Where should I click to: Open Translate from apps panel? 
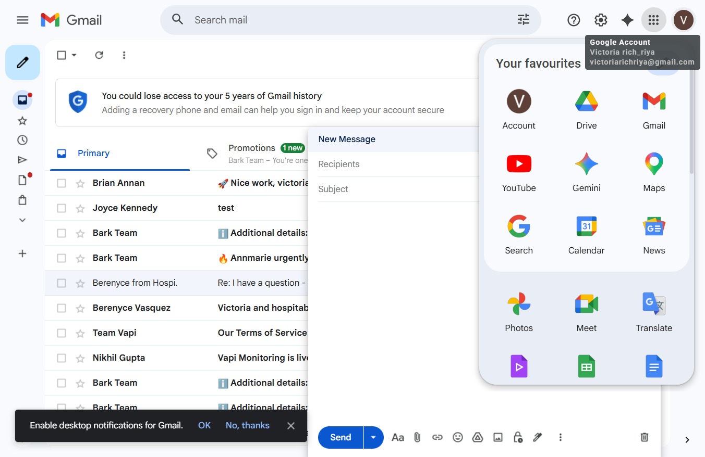click(x=654, y=312)
